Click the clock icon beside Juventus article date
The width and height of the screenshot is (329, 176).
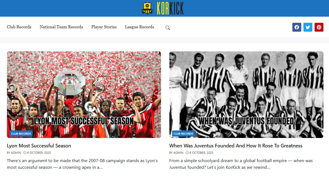(x=187, y=153)
